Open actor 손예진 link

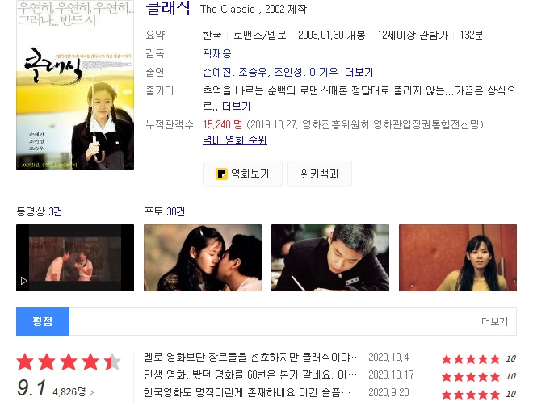tap(217, 72)
